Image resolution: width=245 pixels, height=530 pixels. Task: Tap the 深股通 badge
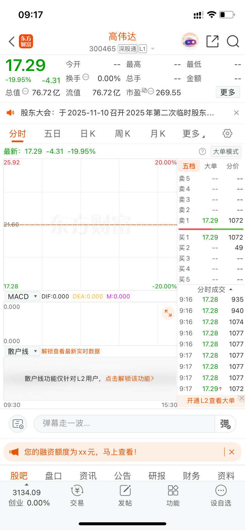pos(128,49)
